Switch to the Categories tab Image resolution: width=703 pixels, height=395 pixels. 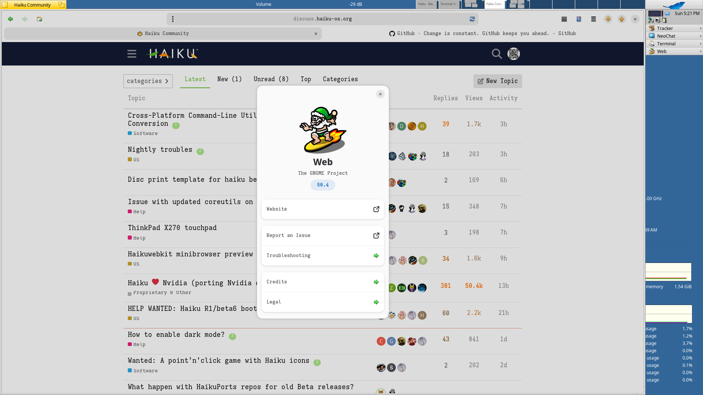pos(341,79)
